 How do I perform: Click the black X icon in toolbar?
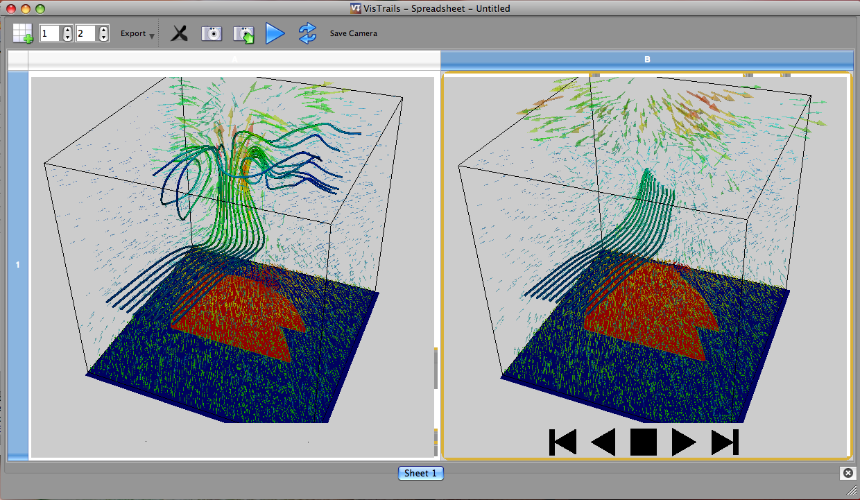(x=180, y=33)
